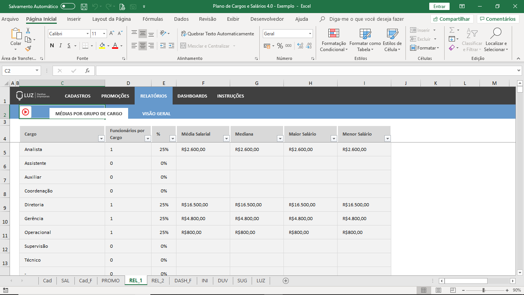
Task: Toggle the Salvamento Automático switch
Action: click(68, 7)
